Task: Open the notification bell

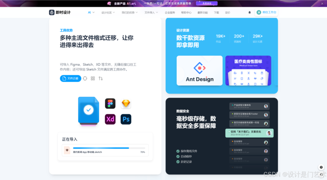Action: tap(250, 13)
